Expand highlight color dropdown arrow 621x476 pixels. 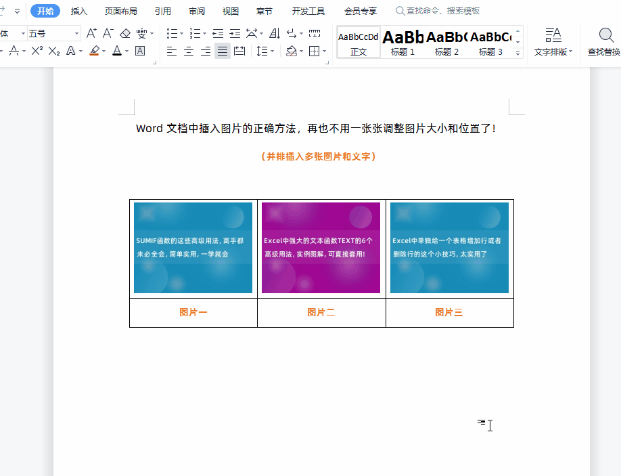tap(103, 51)
